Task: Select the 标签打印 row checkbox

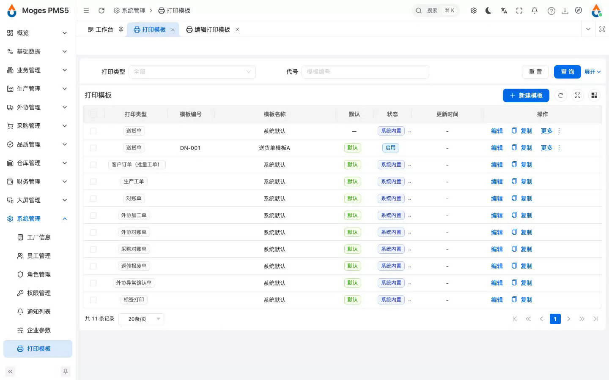Action: pyautogui.click(x=93, y=300)
